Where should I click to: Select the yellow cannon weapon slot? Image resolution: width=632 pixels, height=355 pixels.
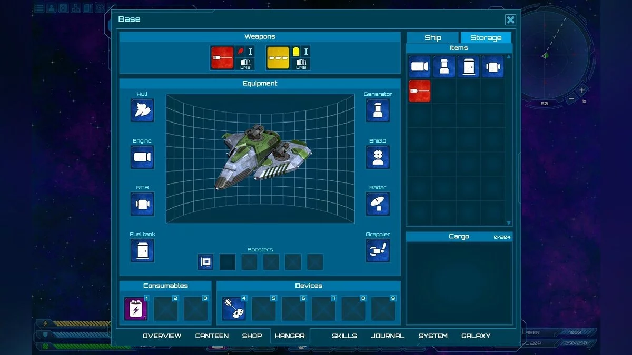point(278,57)
